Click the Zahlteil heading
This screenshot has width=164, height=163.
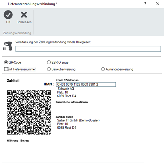click(x=13, y=81)
